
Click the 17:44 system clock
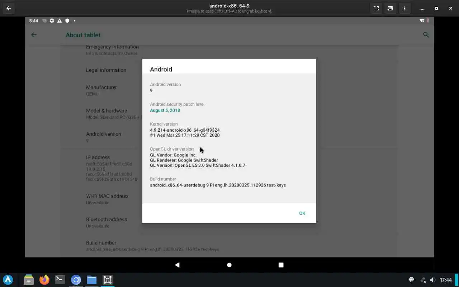tap(446, 280)
